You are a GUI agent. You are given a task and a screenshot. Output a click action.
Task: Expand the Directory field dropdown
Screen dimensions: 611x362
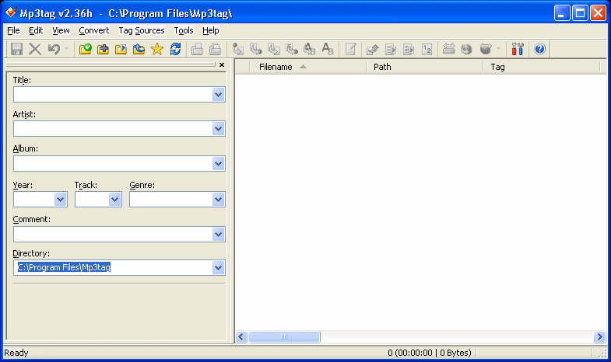click(218, 267)
